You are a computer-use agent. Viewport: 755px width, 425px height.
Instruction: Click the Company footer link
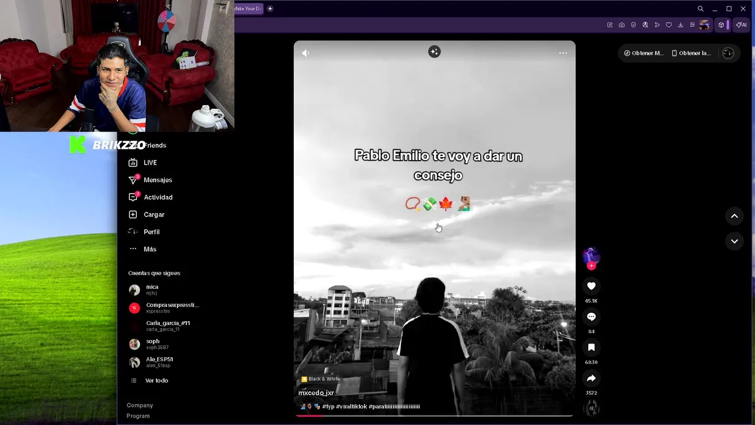click(x=140, y=406)
